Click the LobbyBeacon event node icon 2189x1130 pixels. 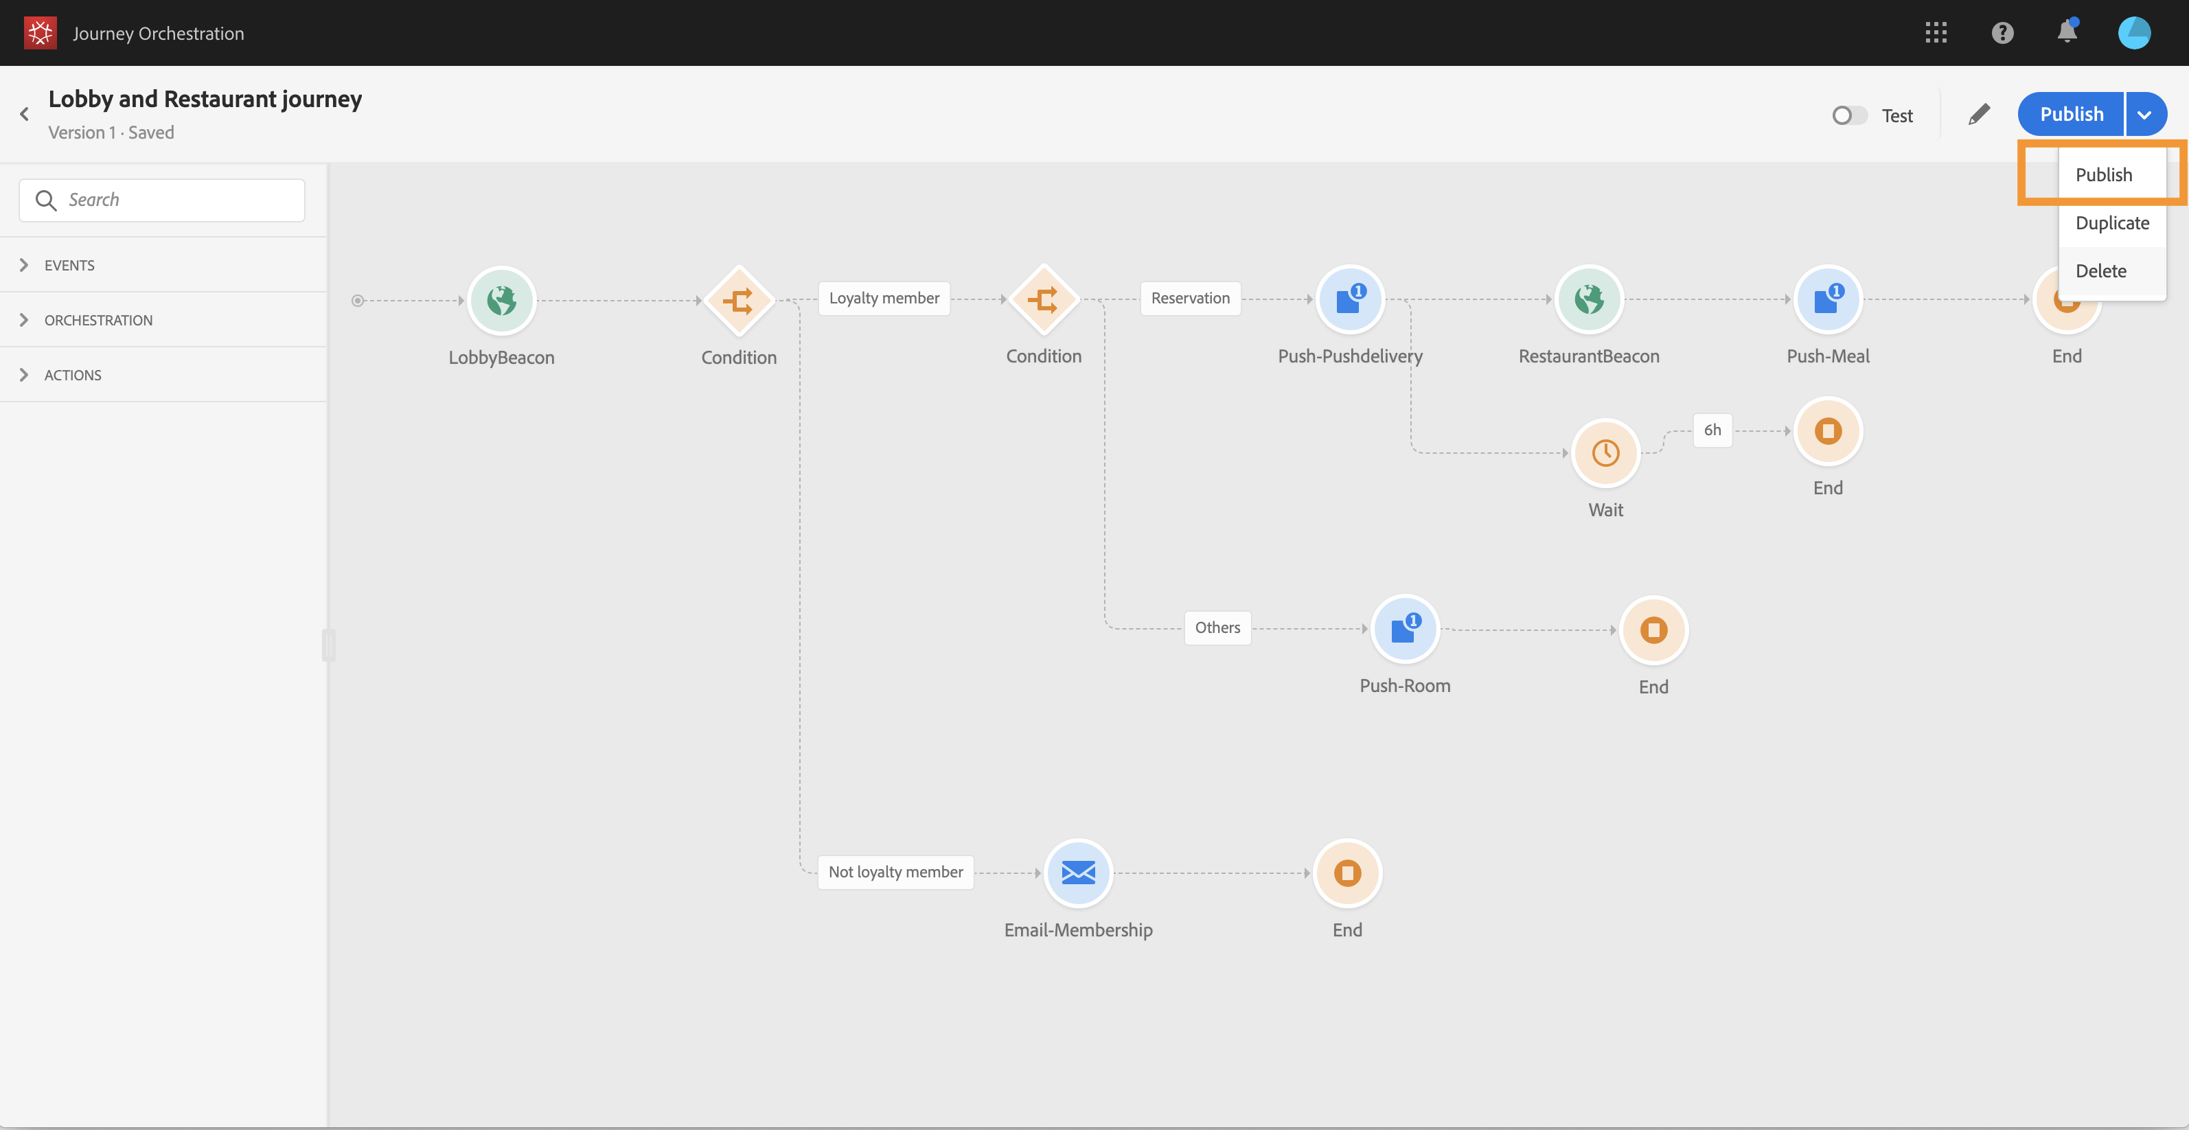coord(501,300)
